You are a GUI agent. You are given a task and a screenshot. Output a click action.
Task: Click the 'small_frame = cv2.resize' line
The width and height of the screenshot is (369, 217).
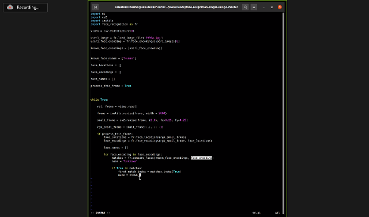tap(142, 120)
